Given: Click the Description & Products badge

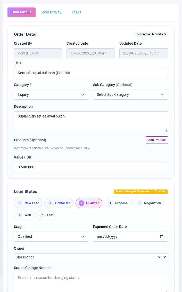Looking at the screenshot, I should [151, 34].
